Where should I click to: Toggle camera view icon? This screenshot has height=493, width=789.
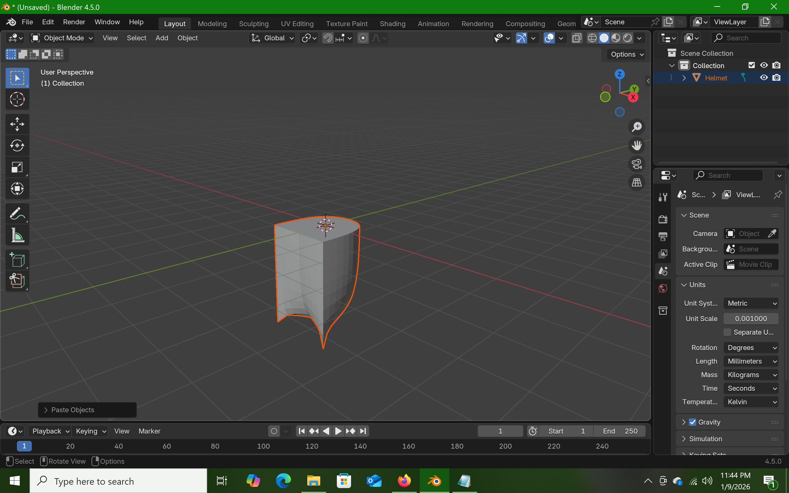(x=636, y=164)
